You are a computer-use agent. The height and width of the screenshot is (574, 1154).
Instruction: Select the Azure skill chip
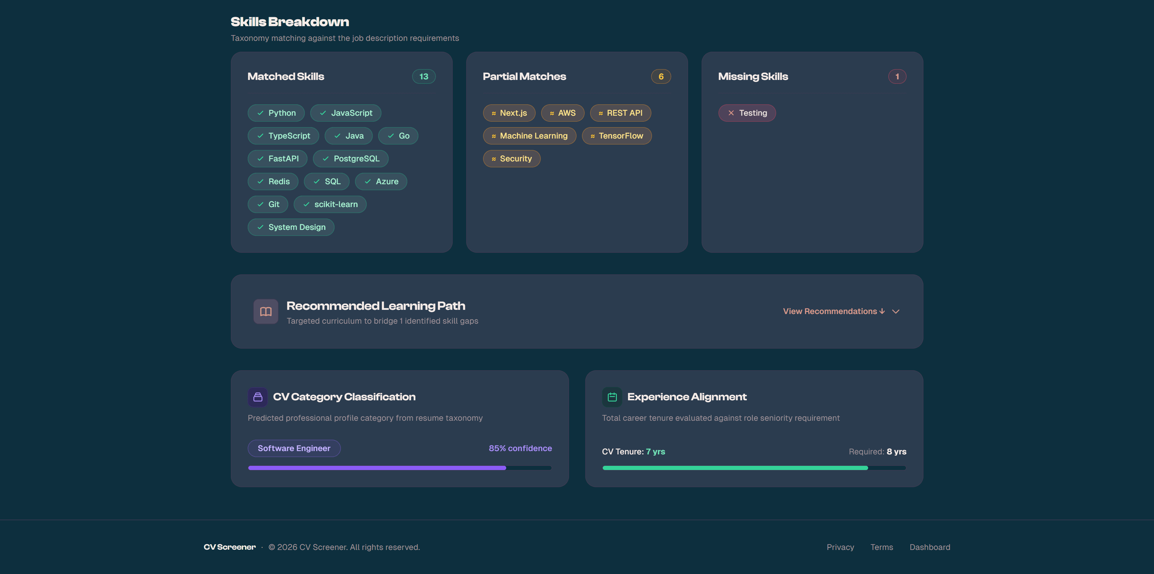coord(381,181)
